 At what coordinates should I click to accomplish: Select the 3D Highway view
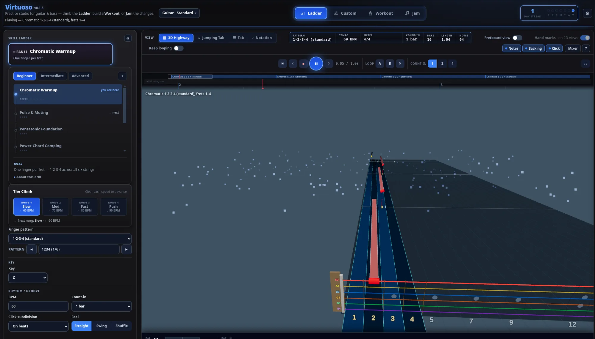click(x=176, y=38)
